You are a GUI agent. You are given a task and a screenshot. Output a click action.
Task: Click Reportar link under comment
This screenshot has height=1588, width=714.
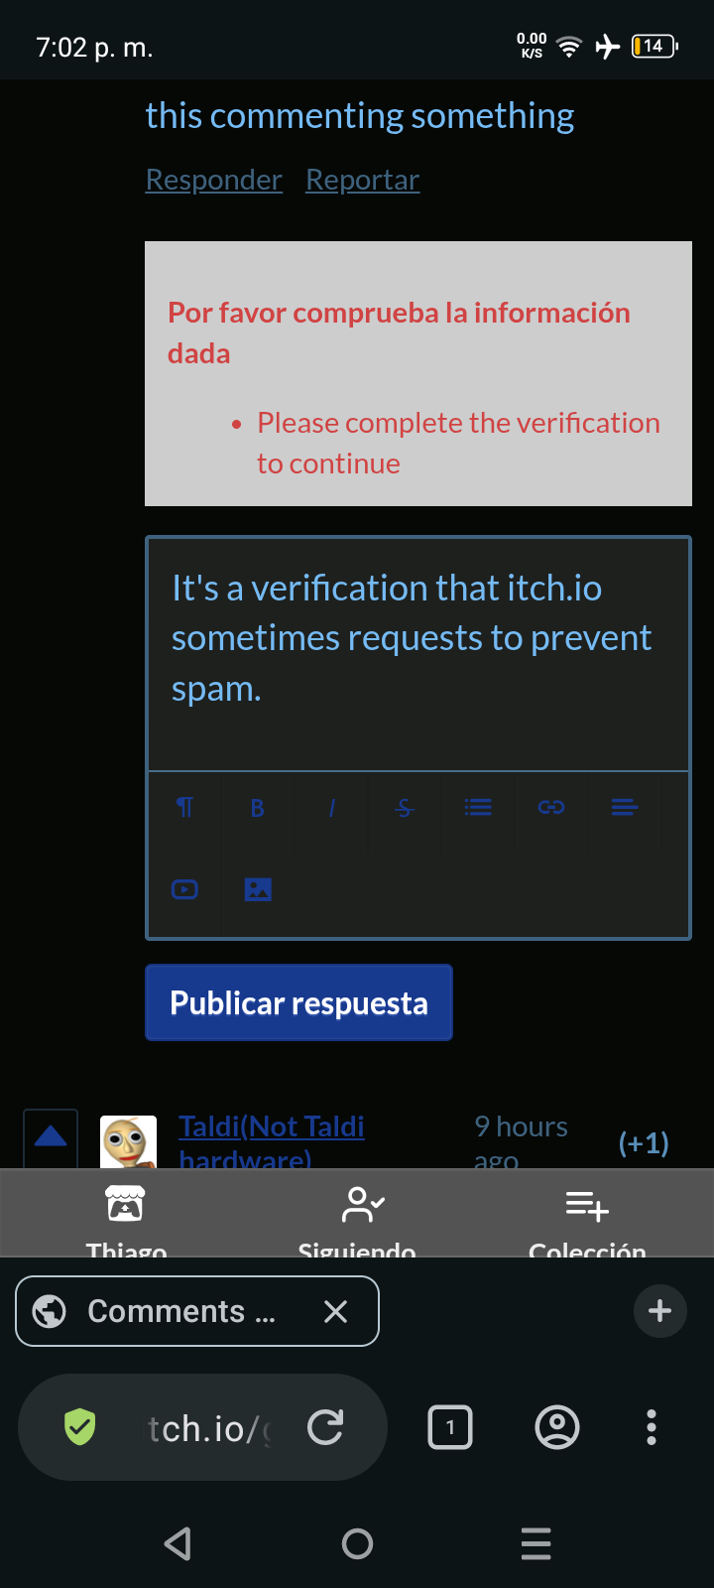coord(363,180)
